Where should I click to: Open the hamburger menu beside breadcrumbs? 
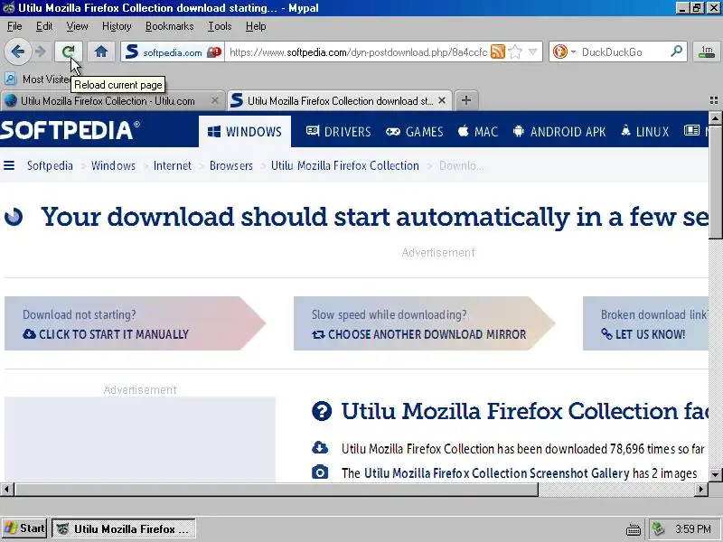(9, 165)
